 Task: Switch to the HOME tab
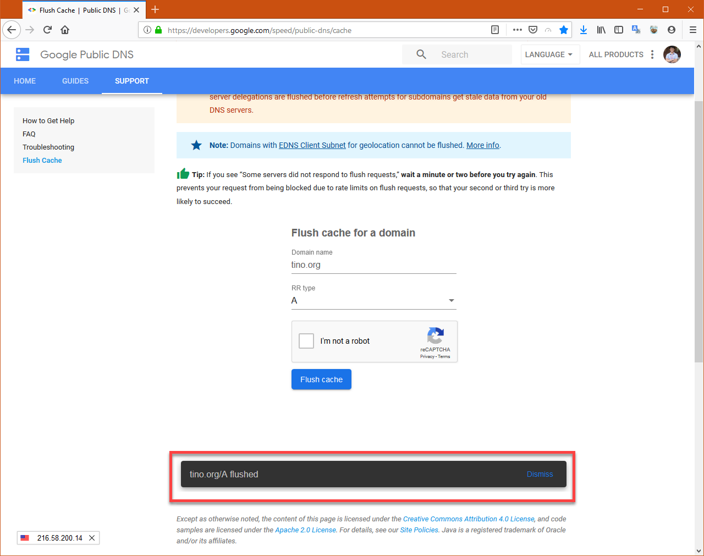(25, 81)
